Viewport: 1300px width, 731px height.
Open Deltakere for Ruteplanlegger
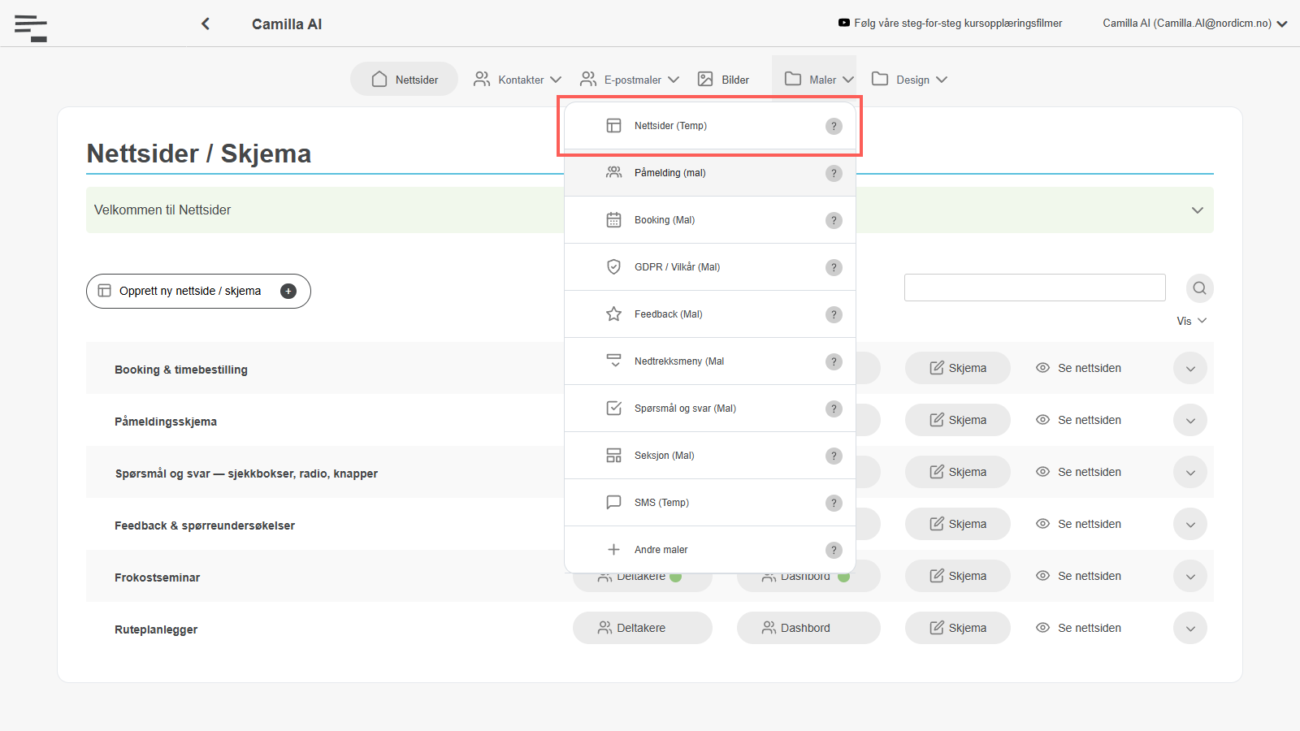coord(643,628)
